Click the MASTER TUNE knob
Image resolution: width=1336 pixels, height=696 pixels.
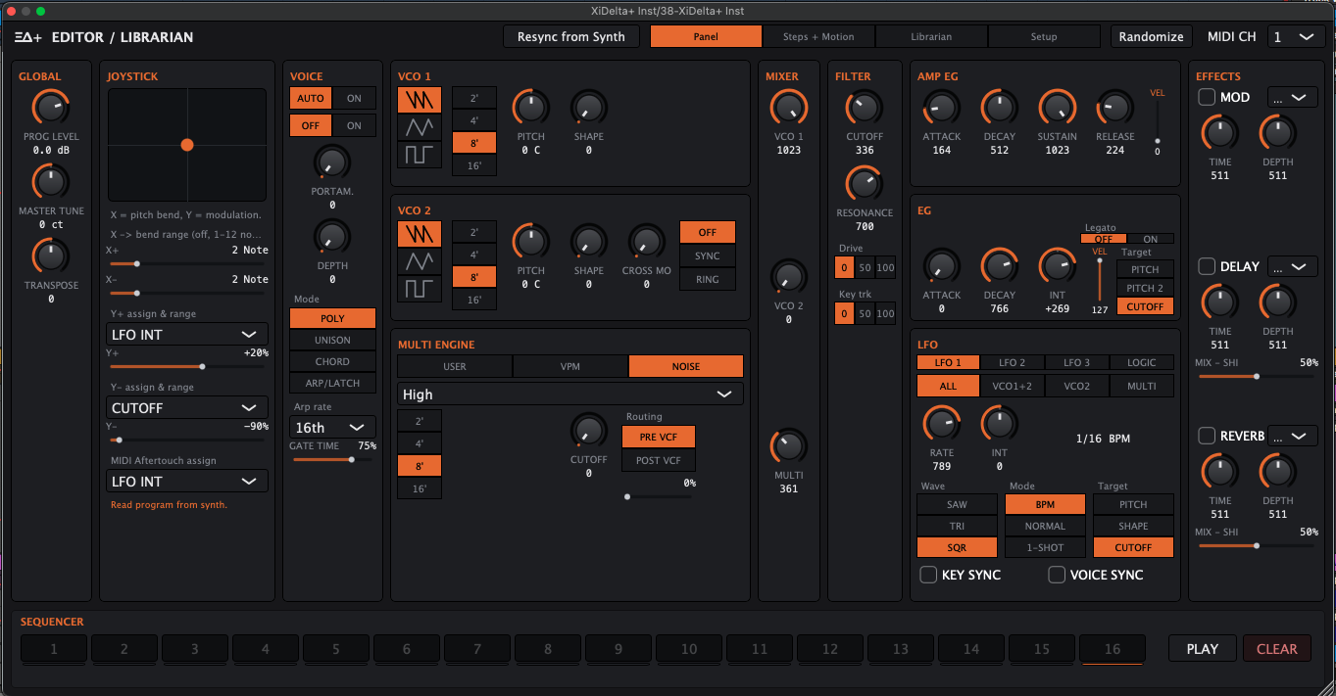50,182
